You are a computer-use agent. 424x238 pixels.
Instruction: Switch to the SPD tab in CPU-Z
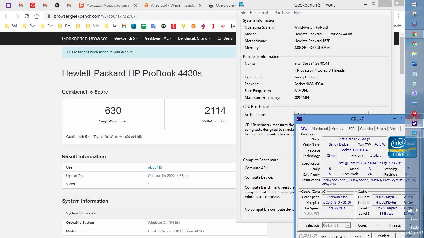tap(351, 129)
